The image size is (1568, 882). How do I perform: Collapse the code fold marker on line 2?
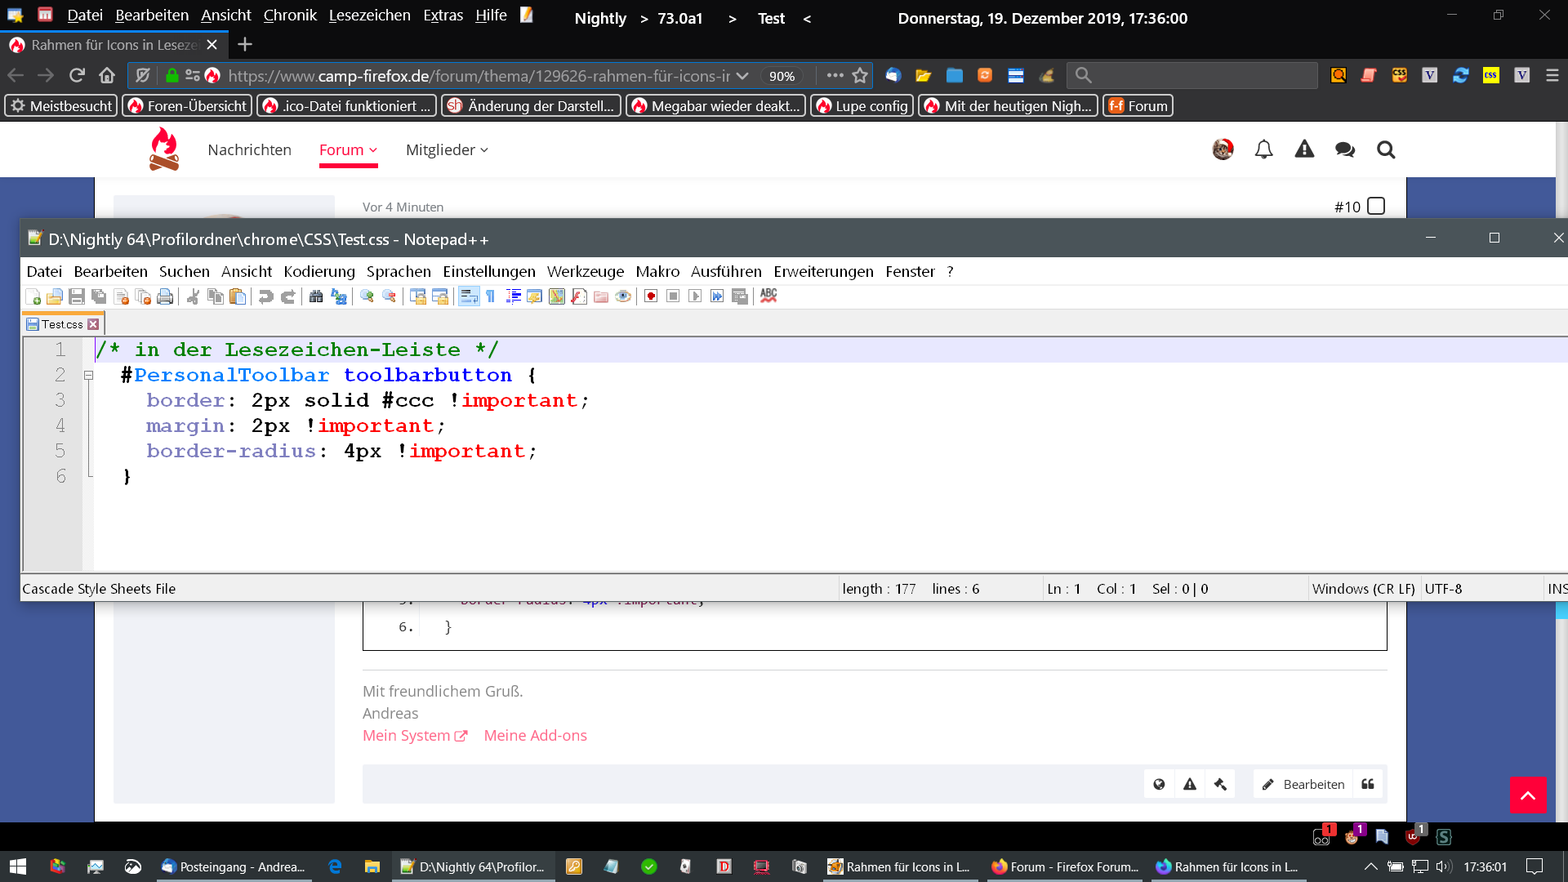point(88,376)
